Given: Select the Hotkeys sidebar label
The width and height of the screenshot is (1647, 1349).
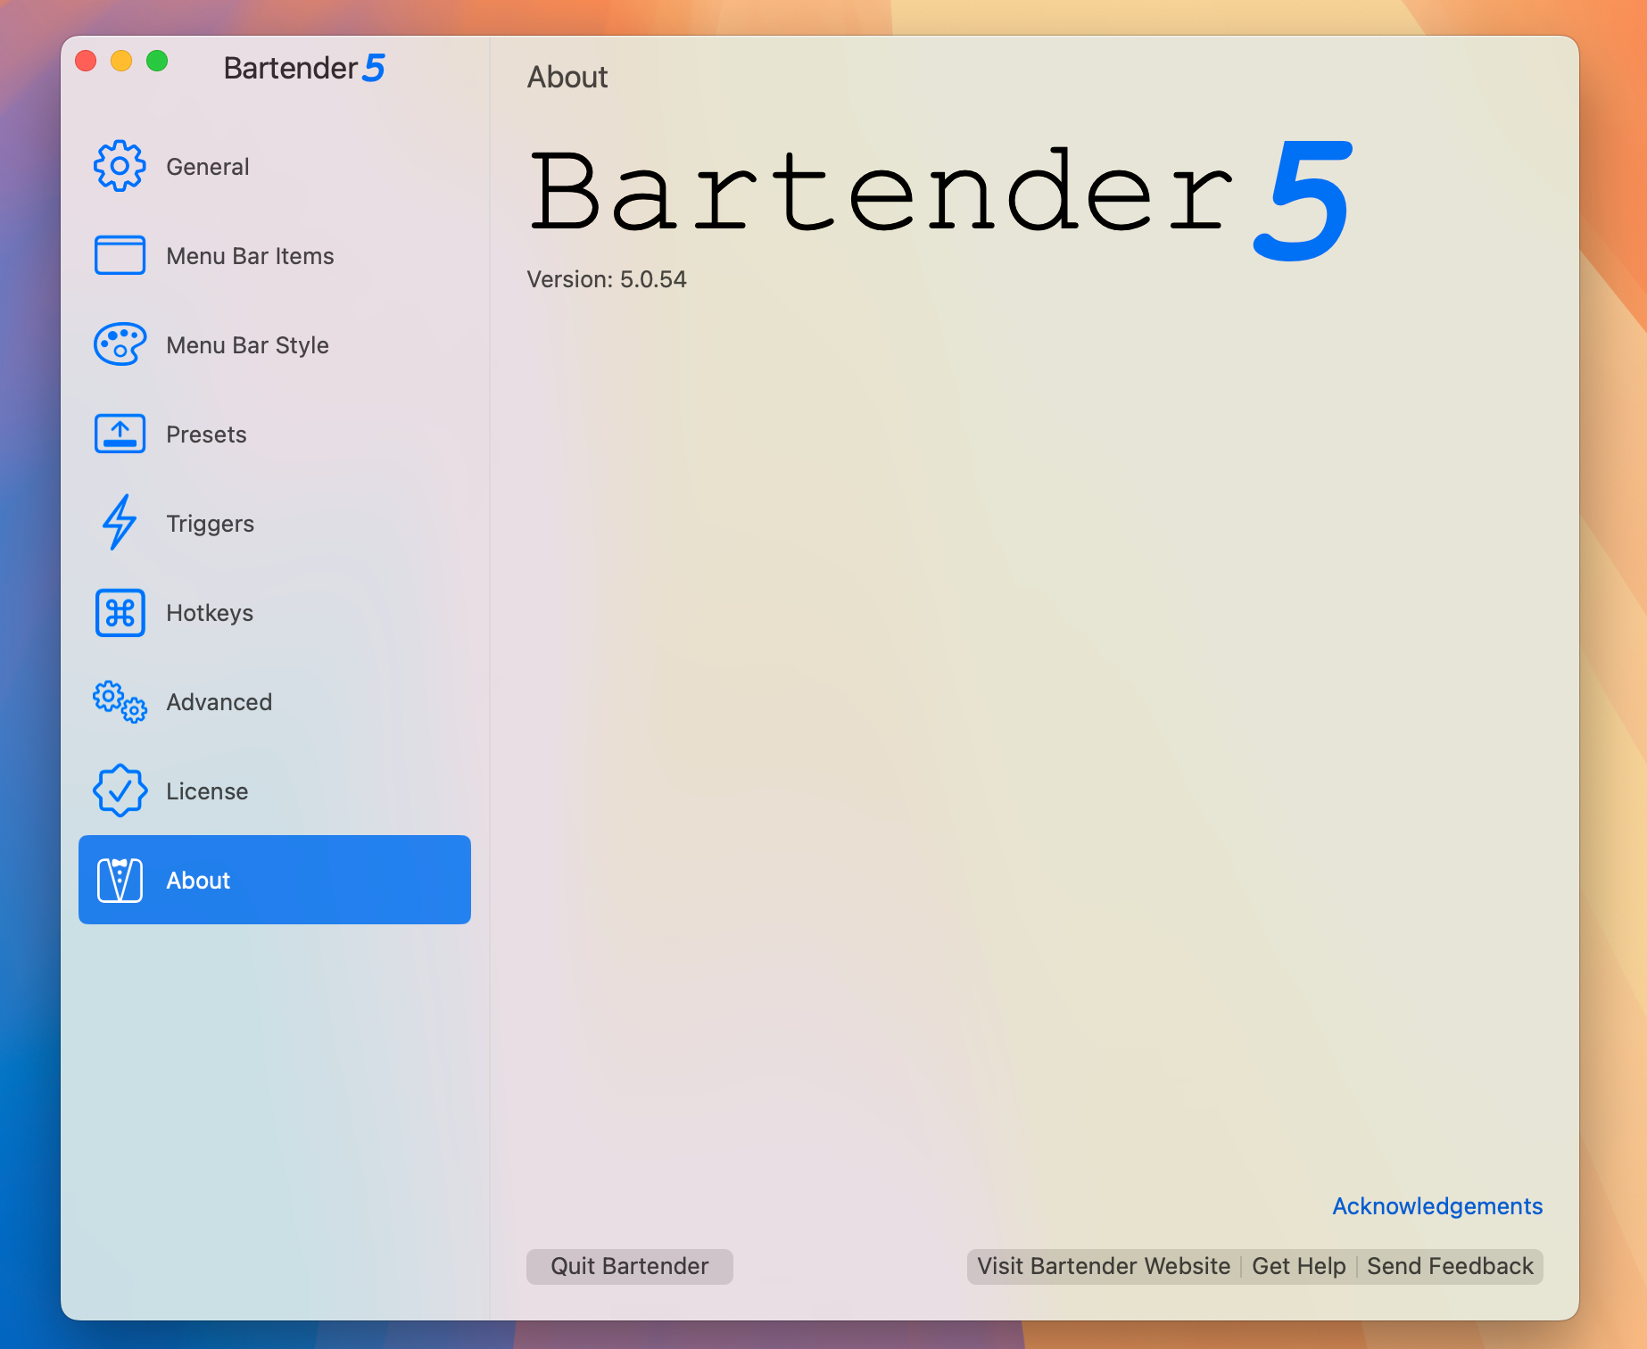Looking at the screenshot, I should [x=210, y=613].
